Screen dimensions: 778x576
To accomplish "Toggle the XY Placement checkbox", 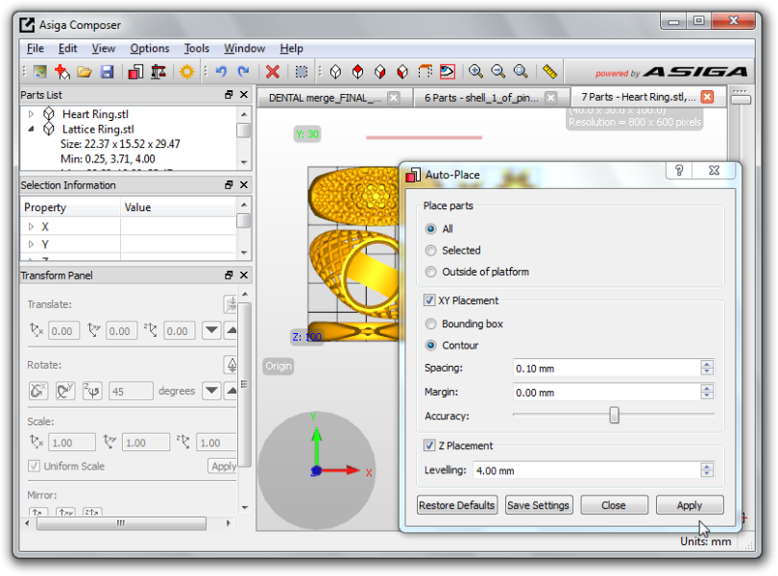I will coord(429,300).
